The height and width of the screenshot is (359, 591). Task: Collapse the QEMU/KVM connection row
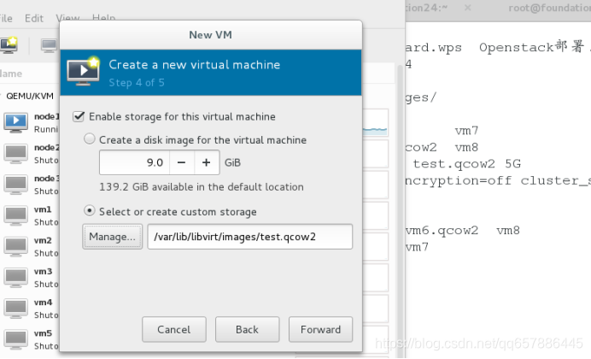(29, 96)
